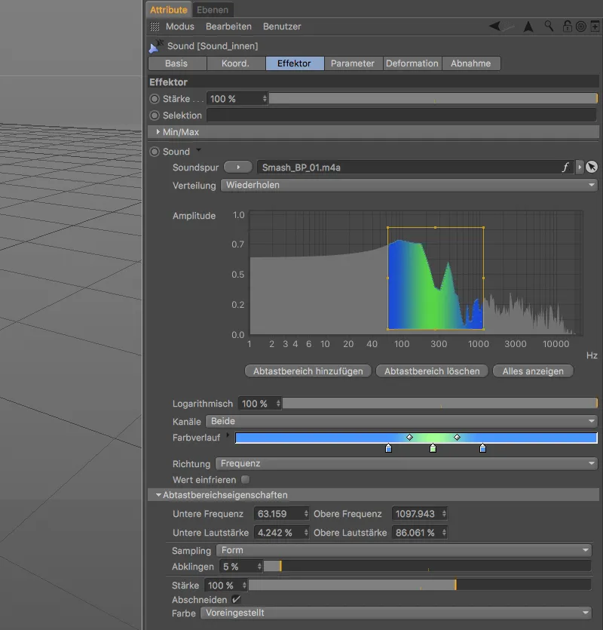The image size is (603, 630).
Task: Switch to the Parameter tab
Action: pyautogui.click(x=353, y=63)
